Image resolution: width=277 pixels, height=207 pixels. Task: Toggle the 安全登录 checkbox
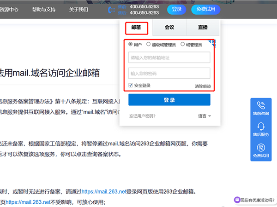pos(131,85)
